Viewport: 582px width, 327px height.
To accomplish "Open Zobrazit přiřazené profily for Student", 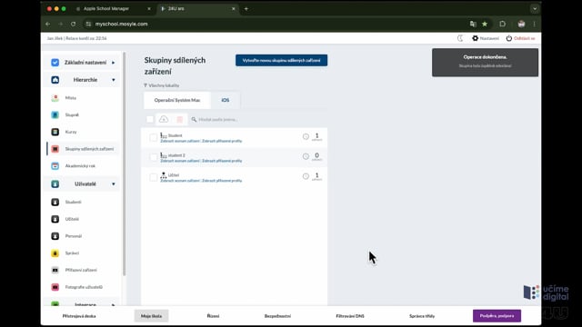I will (x=222, y=142).
